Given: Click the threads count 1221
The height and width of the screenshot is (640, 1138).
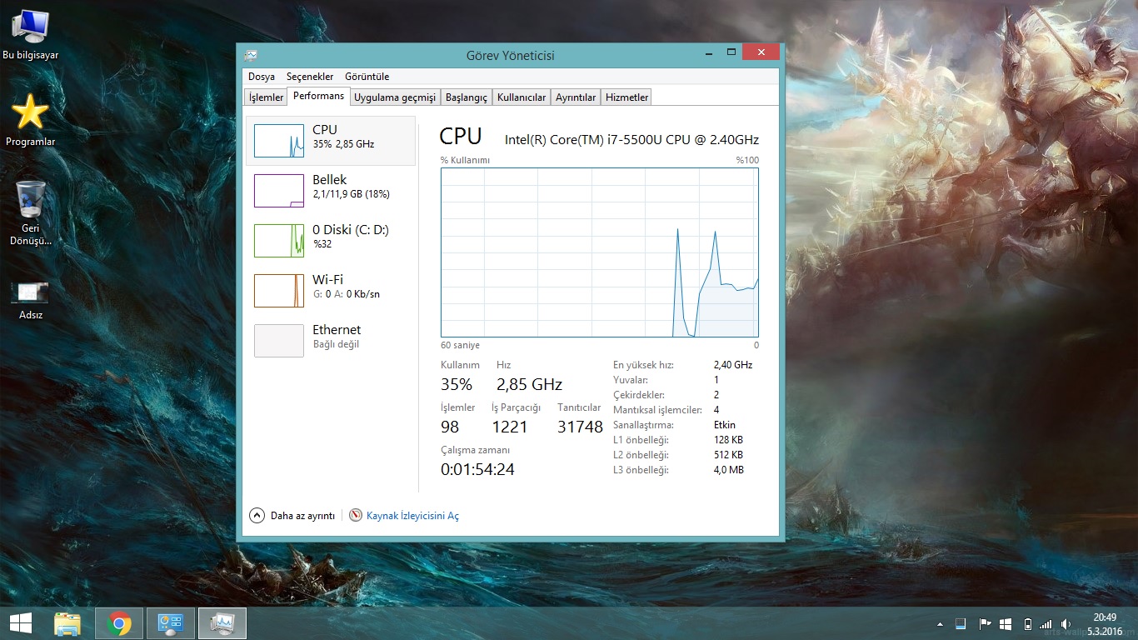Looking at the screenshot, I should (x=510, y=427).
